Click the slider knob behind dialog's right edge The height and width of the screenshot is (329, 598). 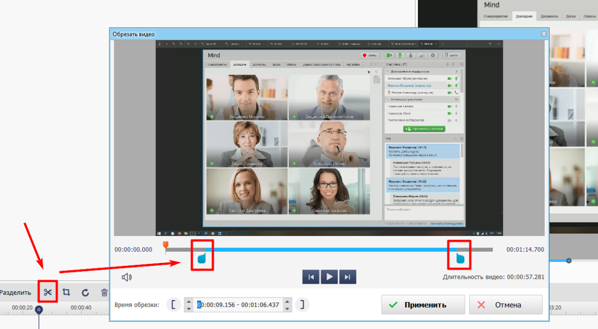569,261
